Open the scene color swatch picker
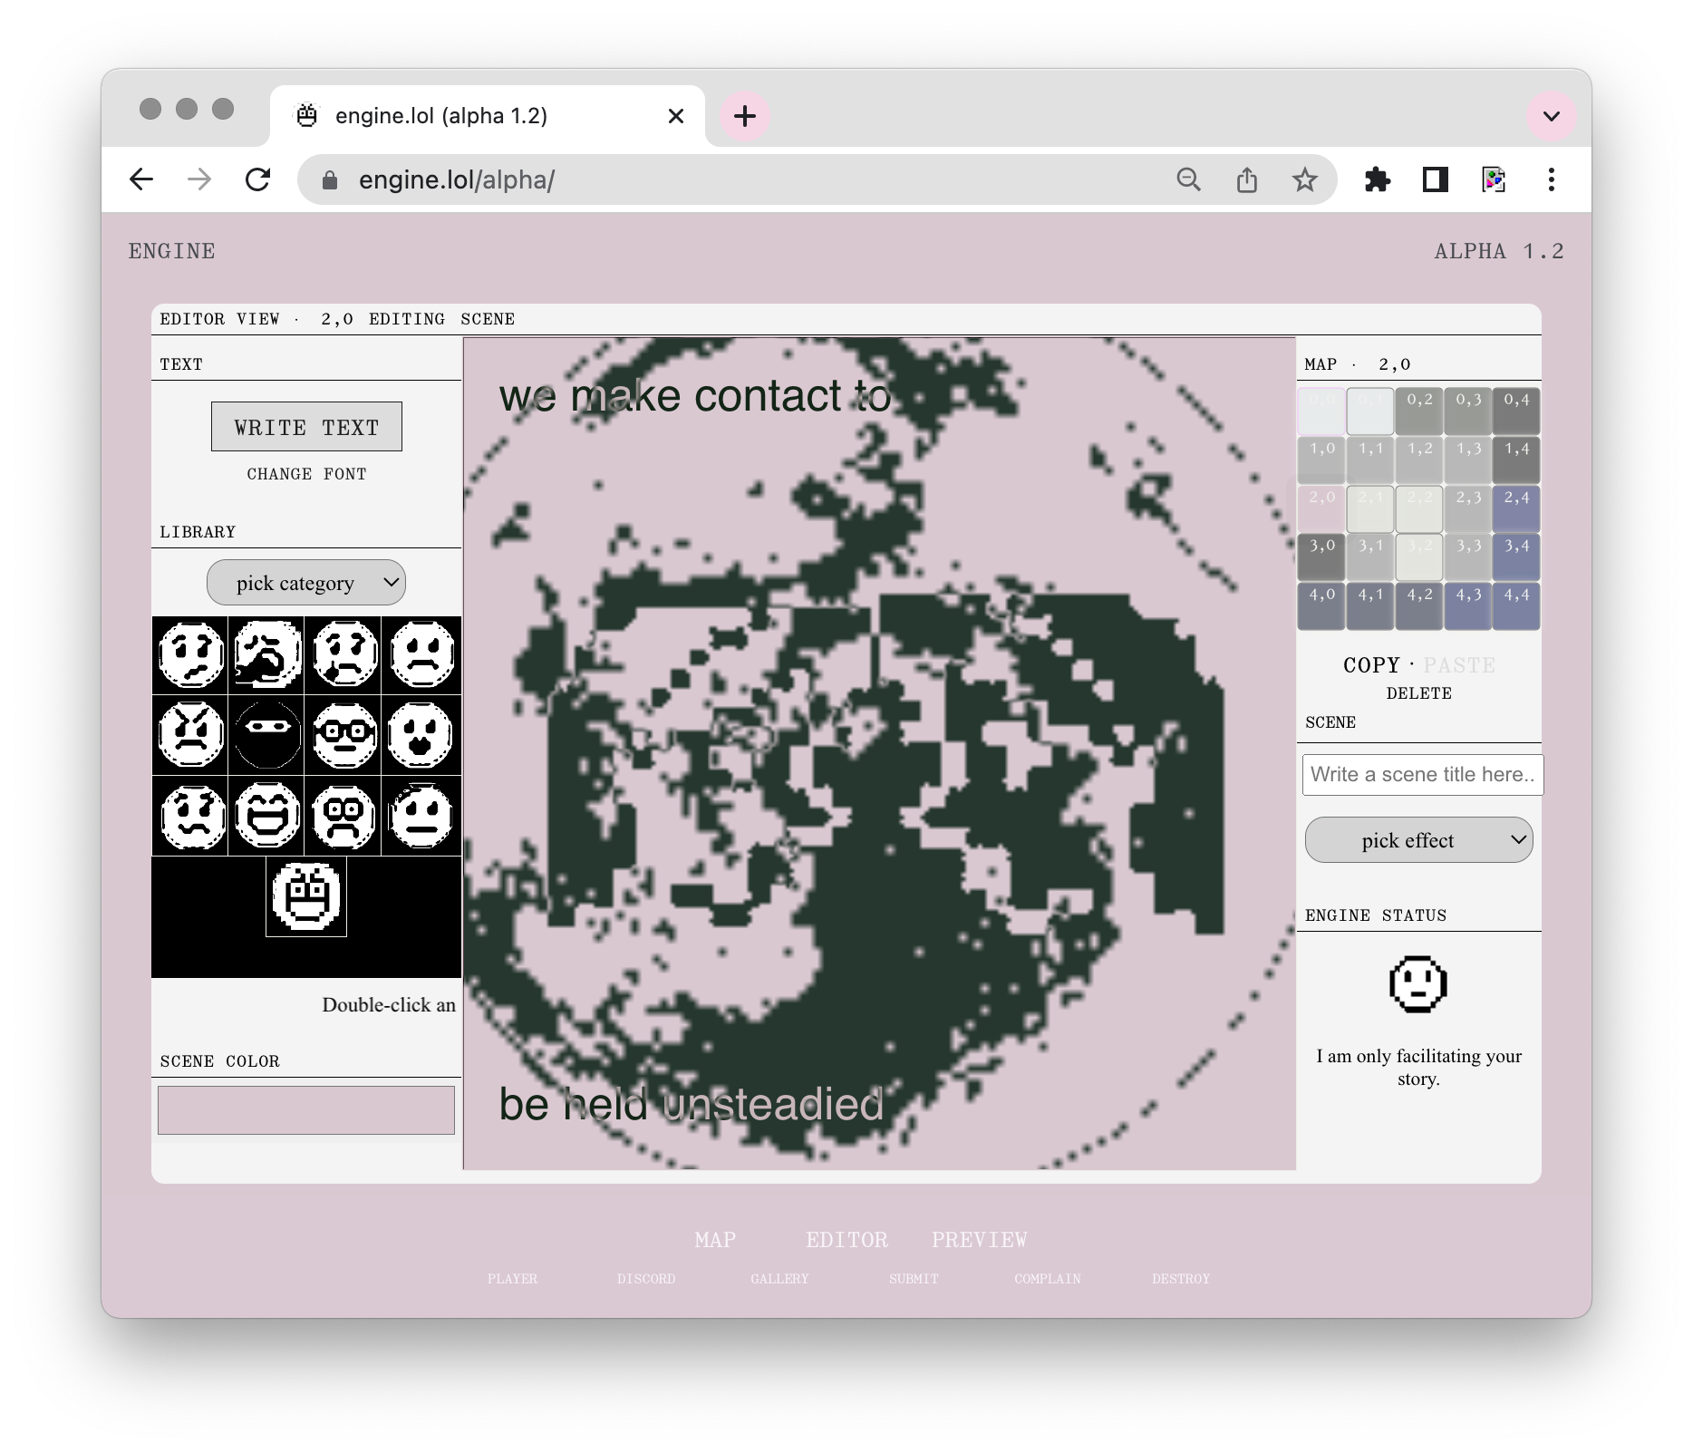This screenshot has width=1693, height=1452. click(x=306, y=1109)
